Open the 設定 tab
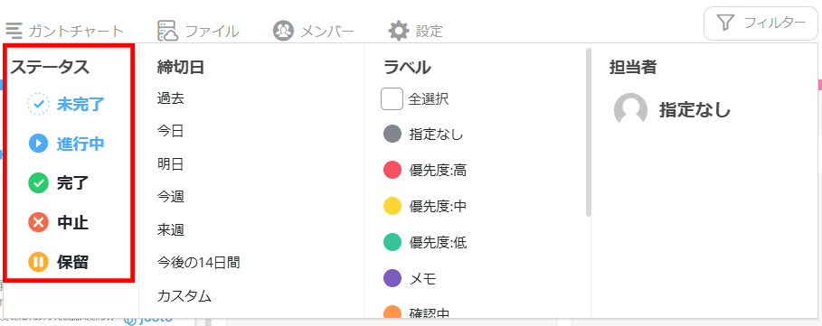Screen dimensions: 822x326 pyautogui.click(x=416, y=31)
